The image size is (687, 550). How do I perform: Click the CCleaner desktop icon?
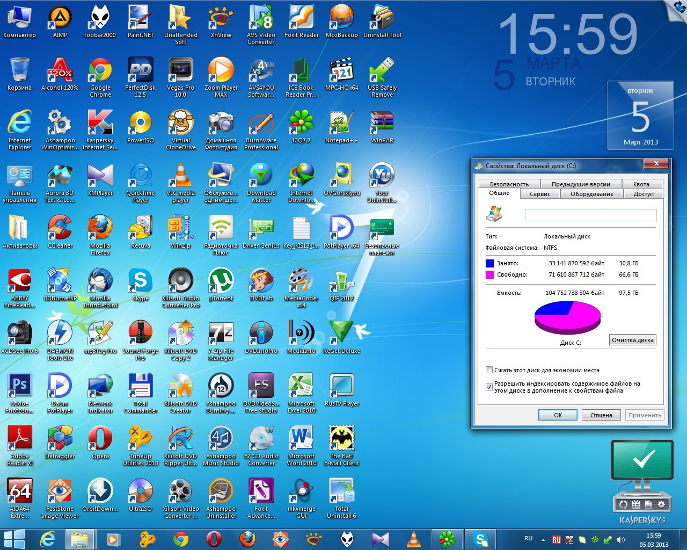pyautogui.click(x=60, y=229)
